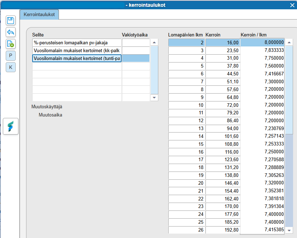Select 'Vuosilomalain mukaiset kertoimet (kk-palk' row
The height and width of the screenshot is (238, 297).
pos(77,50)
